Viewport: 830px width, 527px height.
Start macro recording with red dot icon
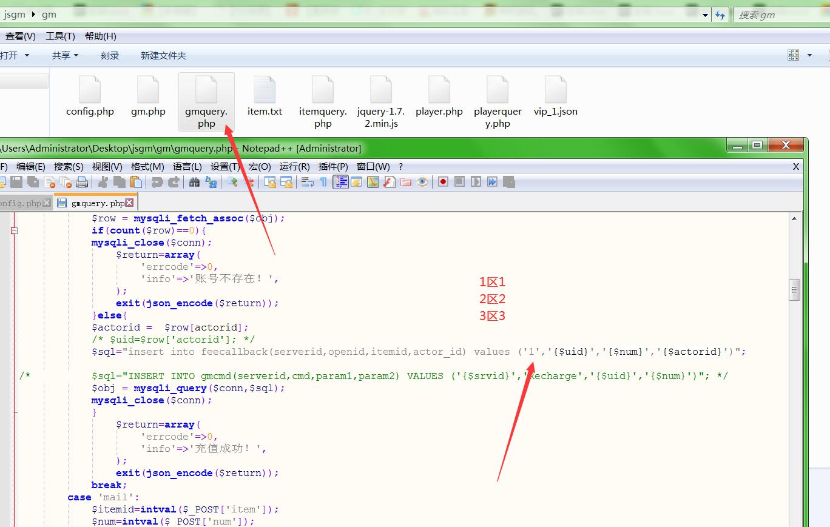click(x=443, y=182)
